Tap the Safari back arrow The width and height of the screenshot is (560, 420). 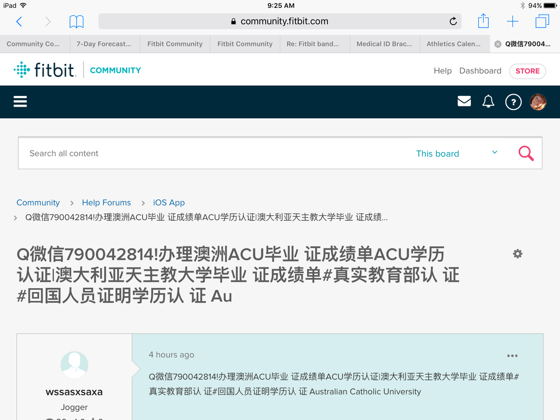click(19, 21)
